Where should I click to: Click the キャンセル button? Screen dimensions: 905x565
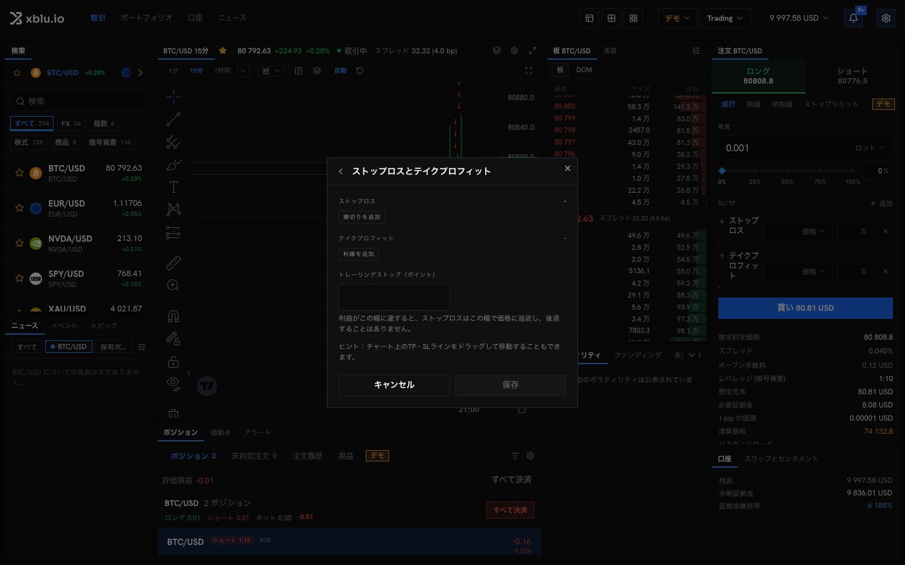tap(394, 385)
